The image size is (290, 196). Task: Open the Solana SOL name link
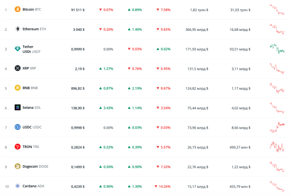(32, 107)
